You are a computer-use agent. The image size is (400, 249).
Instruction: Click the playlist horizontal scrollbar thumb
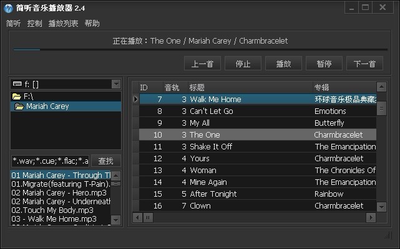pos(148,217)
